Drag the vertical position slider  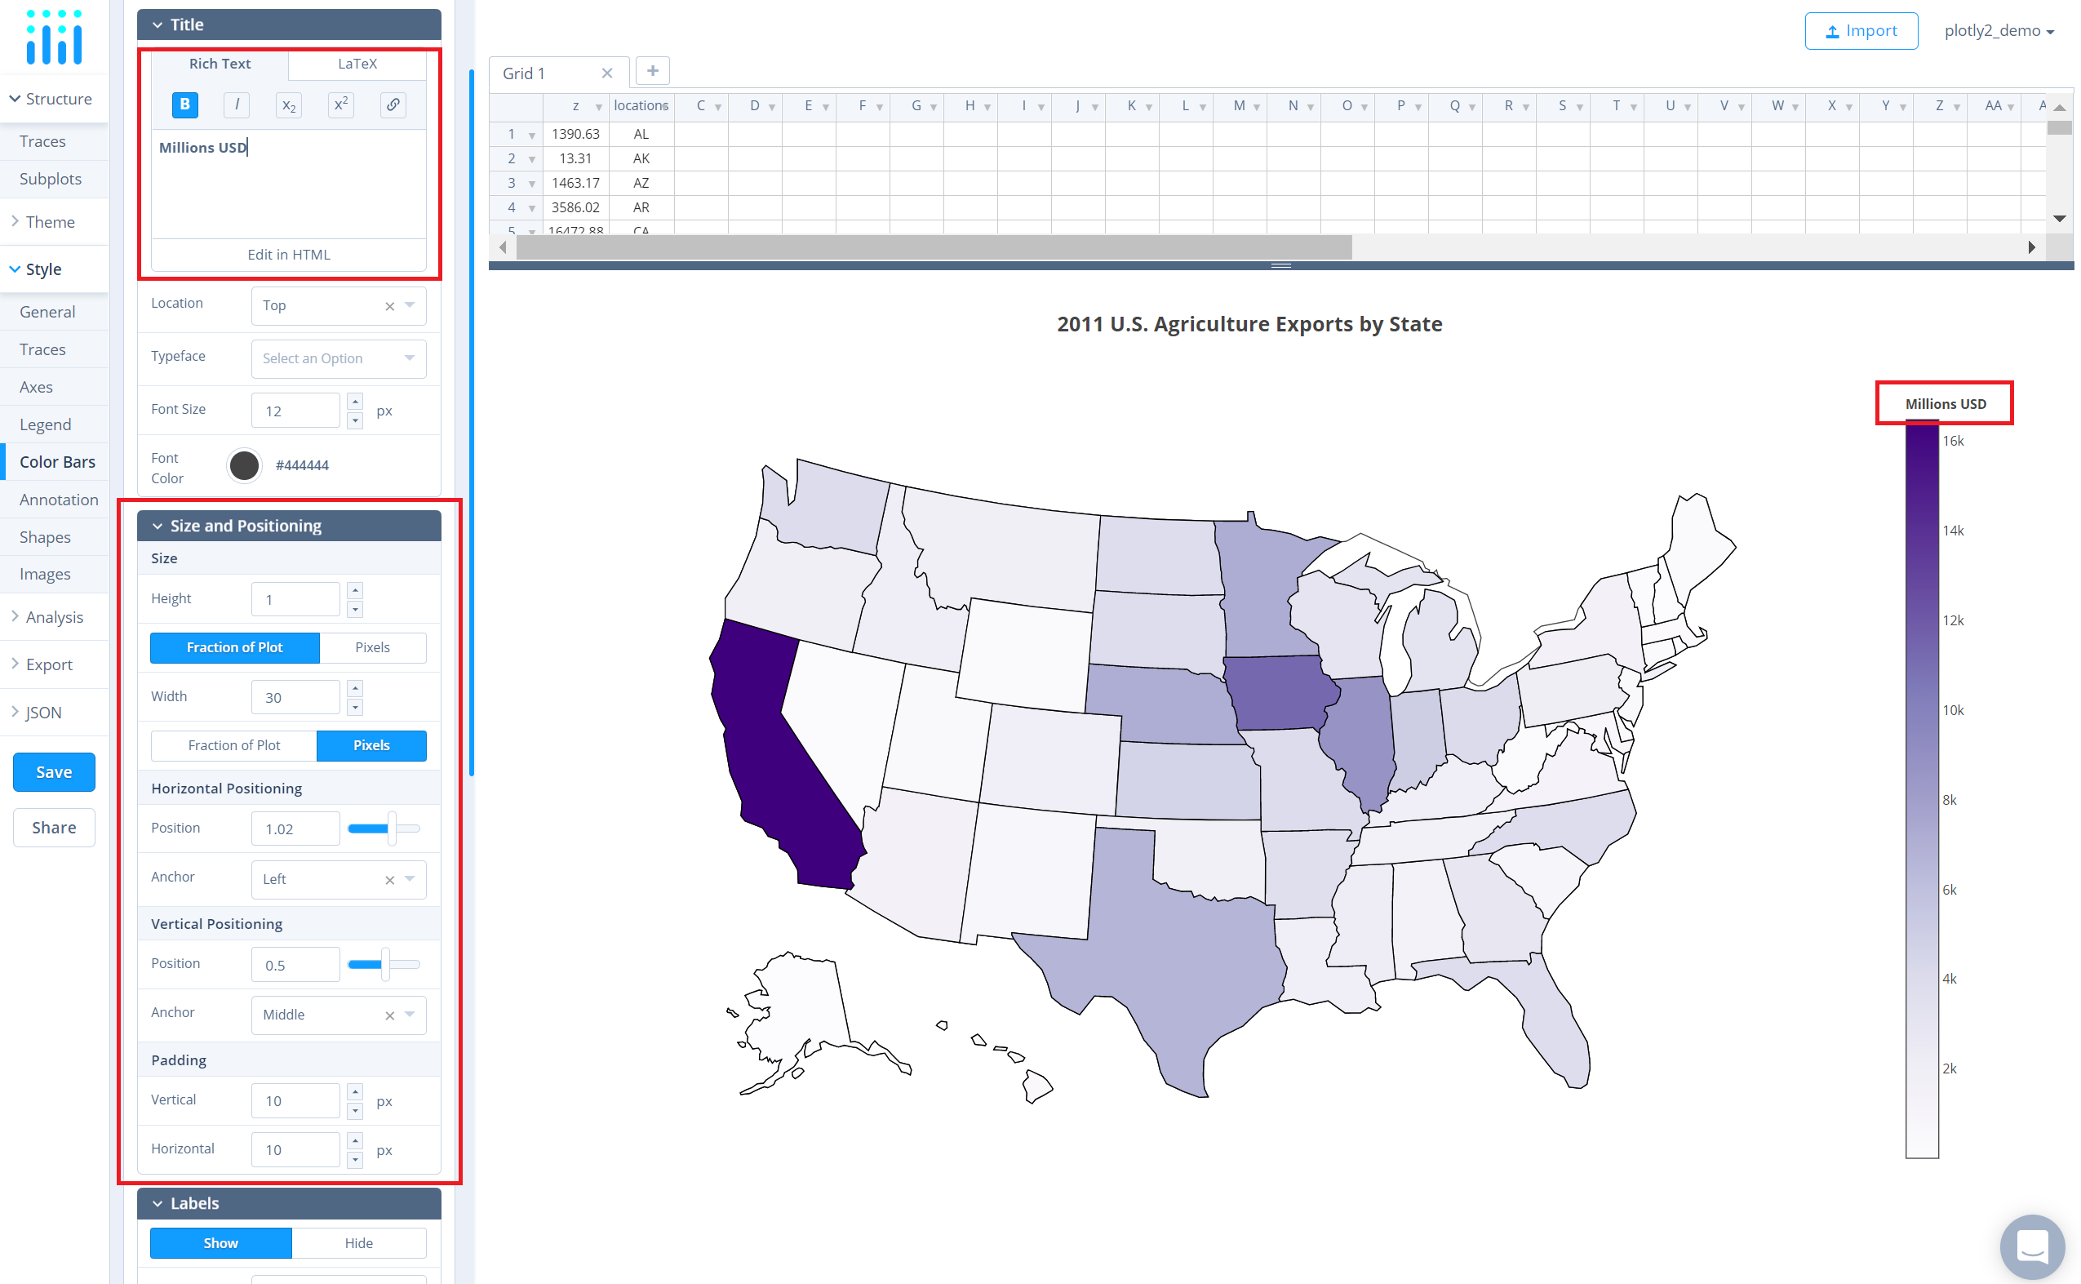pos(385,966)
